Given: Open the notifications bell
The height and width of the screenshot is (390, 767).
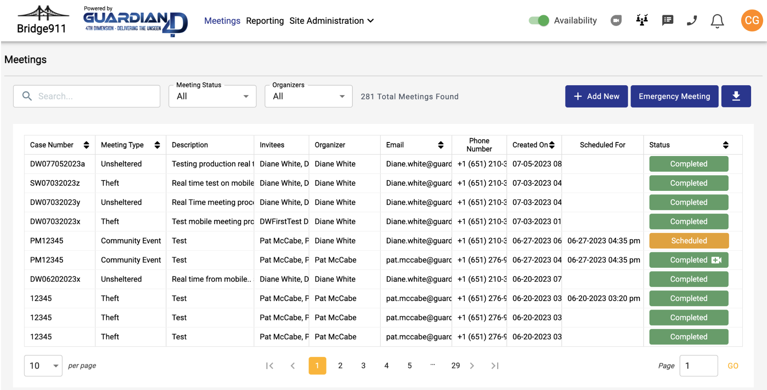Looking at the screenshot, I should click(717, 21).
